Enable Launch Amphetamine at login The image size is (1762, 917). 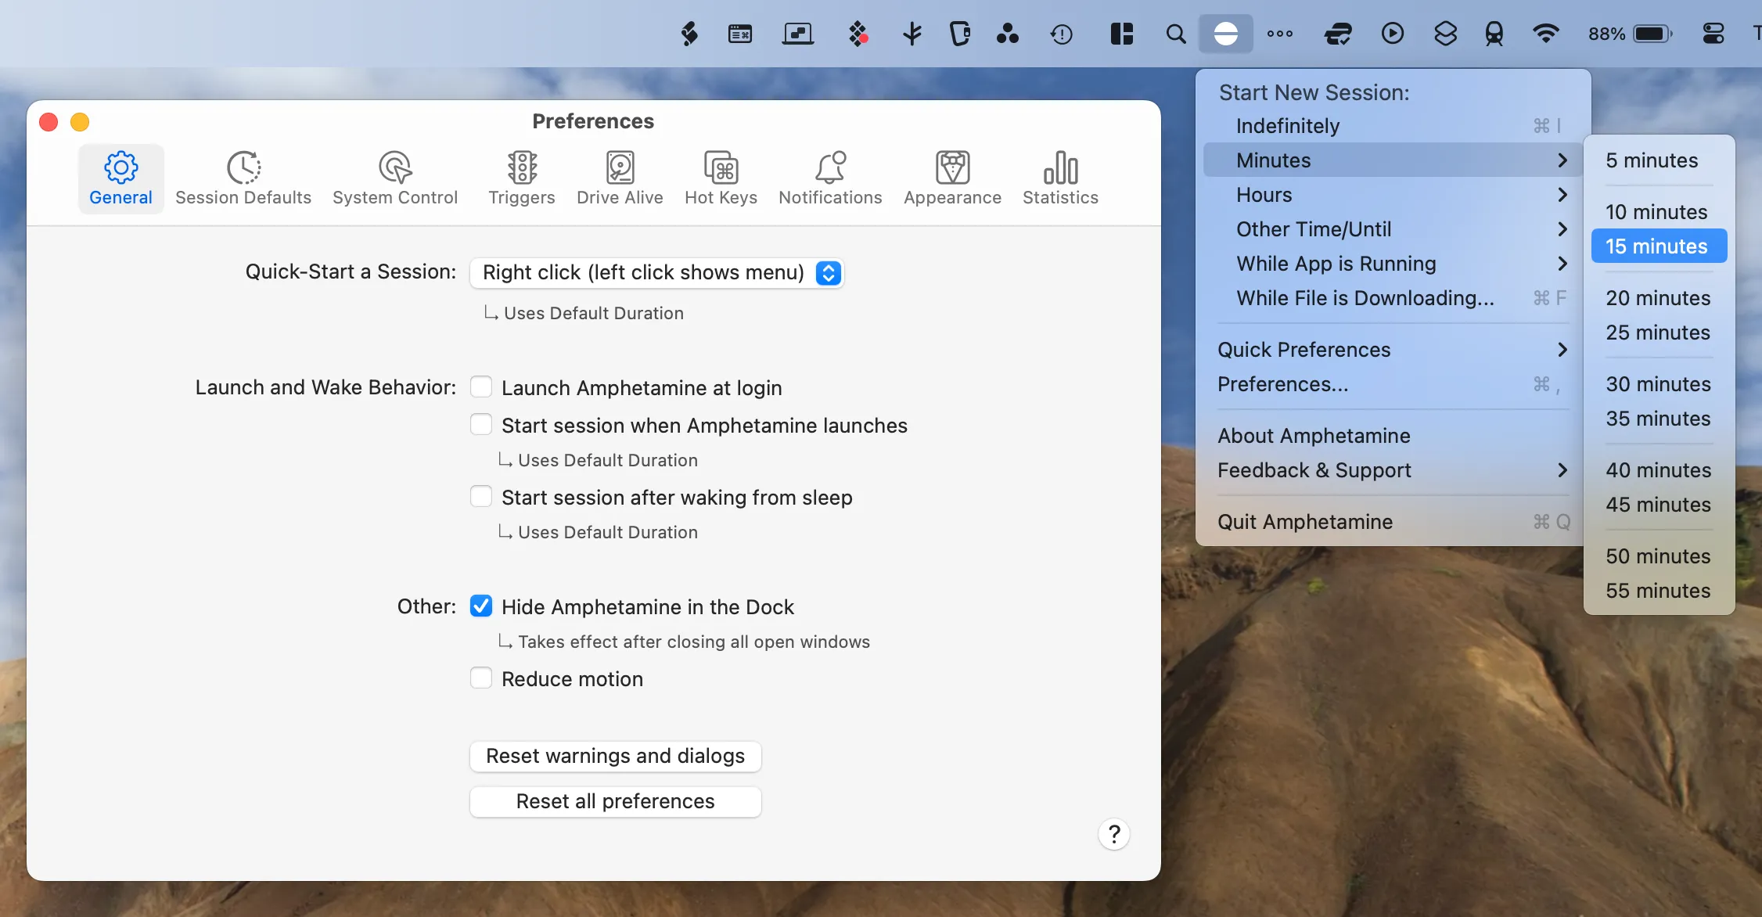point(481,387)
